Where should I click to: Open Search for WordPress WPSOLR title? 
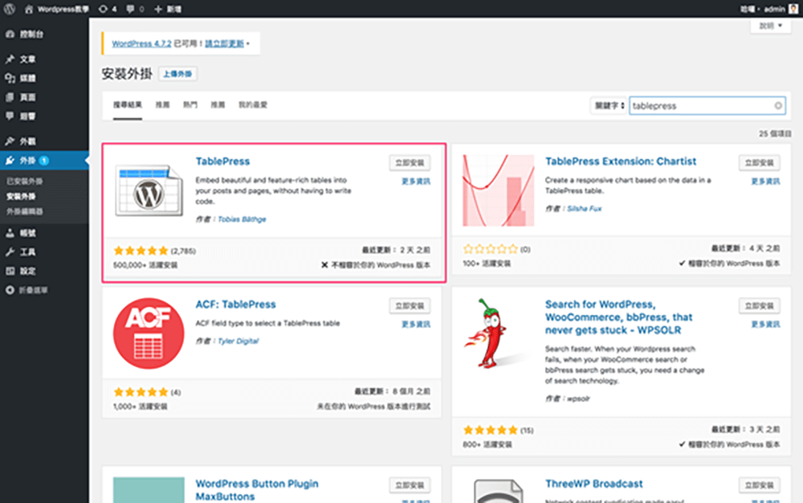pos(618,317)
